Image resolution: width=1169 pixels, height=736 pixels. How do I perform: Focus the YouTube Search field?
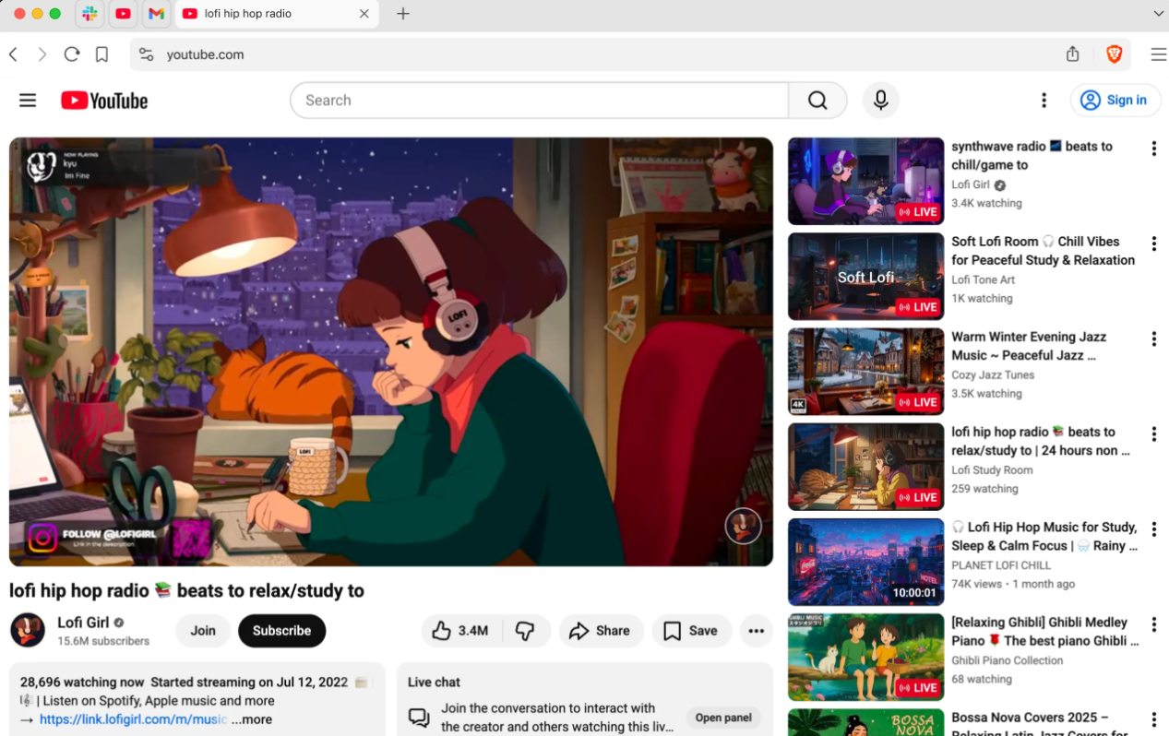(x=540, y=101)
